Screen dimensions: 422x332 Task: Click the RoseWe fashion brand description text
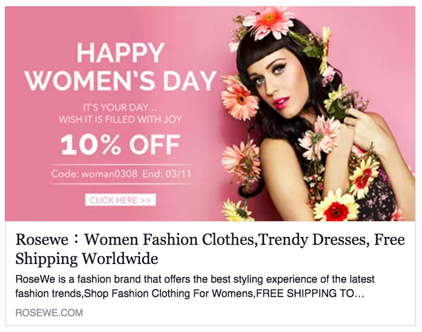point(195,286)
